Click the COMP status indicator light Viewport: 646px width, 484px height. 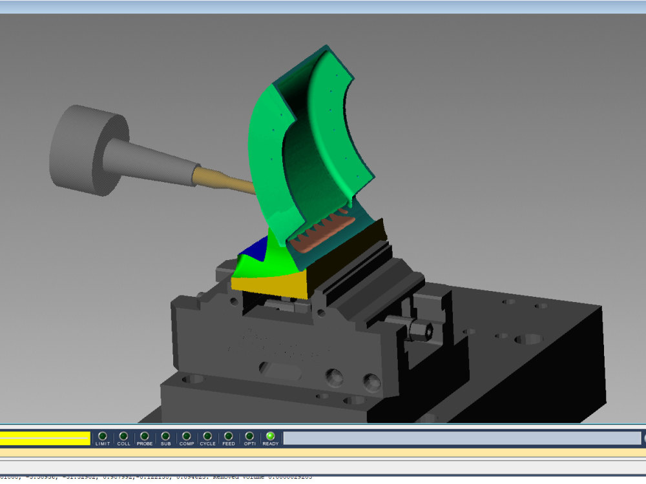pos(187,436)
